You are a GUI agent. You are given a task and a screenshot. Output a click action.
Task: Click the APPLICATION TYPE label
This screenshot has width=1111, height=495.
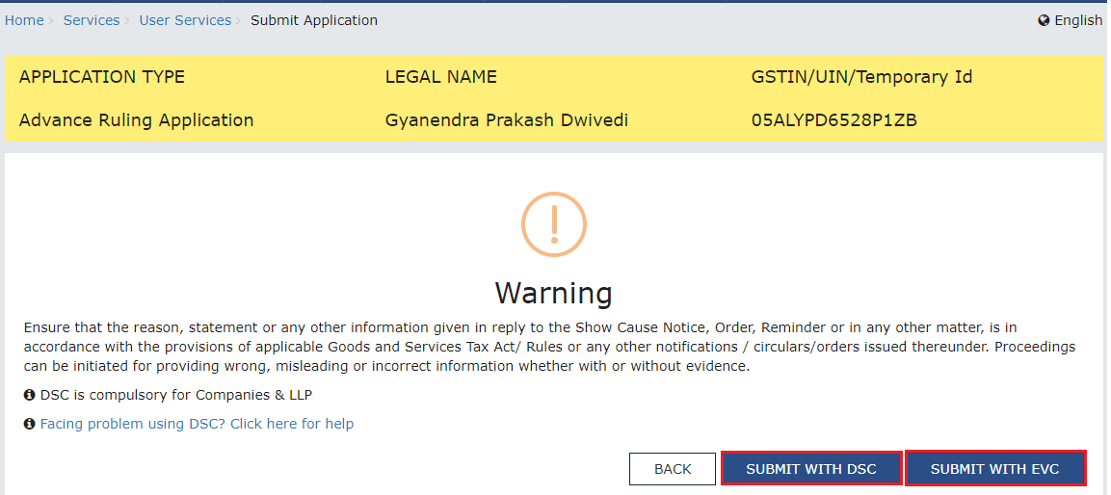click(x=102, y=77)
